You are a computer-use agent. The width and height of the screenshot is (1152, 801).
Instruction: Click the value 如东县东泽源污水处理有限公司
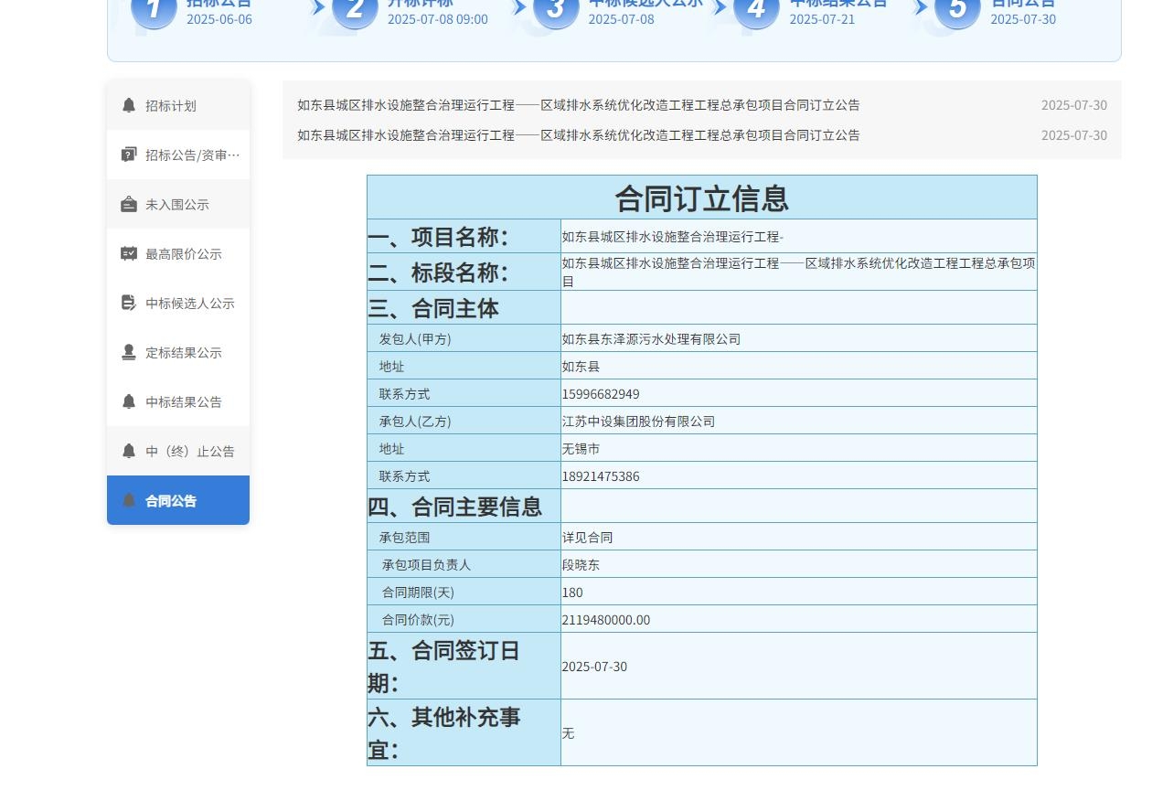(x=651, y=339)
